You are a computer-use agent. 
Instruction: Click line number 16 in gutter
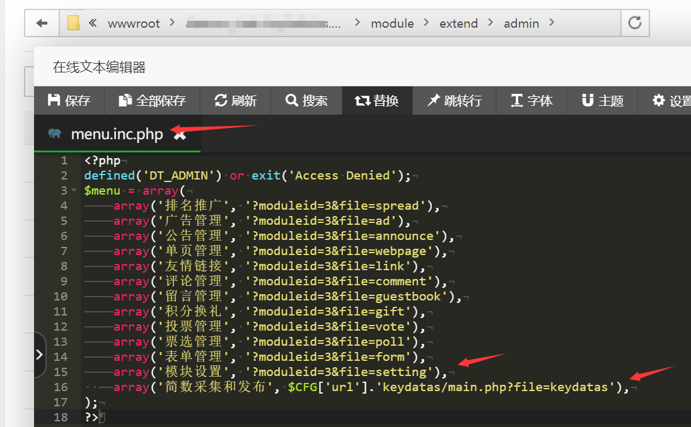[x=61, y=387]
